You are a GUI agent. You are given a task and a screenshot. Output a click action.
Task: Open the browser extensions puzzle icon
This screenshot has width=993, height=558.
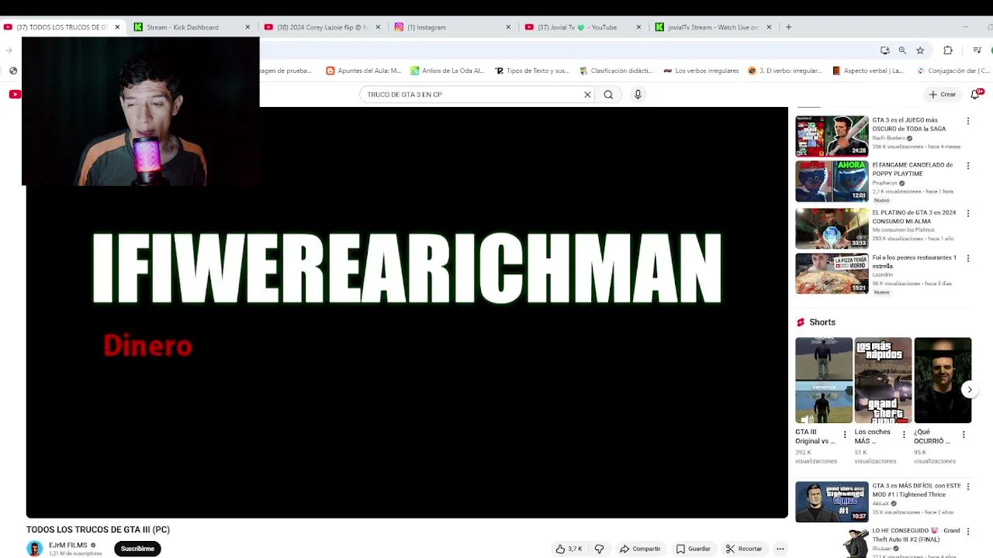(x=948, y=50)
